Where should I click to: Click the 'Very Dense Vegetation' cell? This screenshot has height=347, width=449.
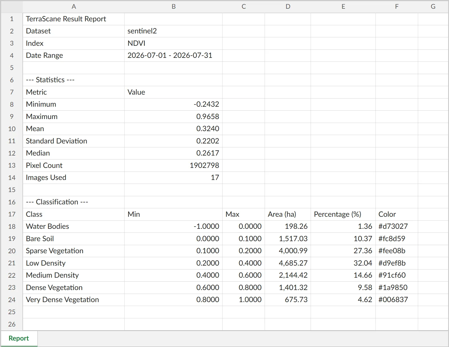(74, 300)
